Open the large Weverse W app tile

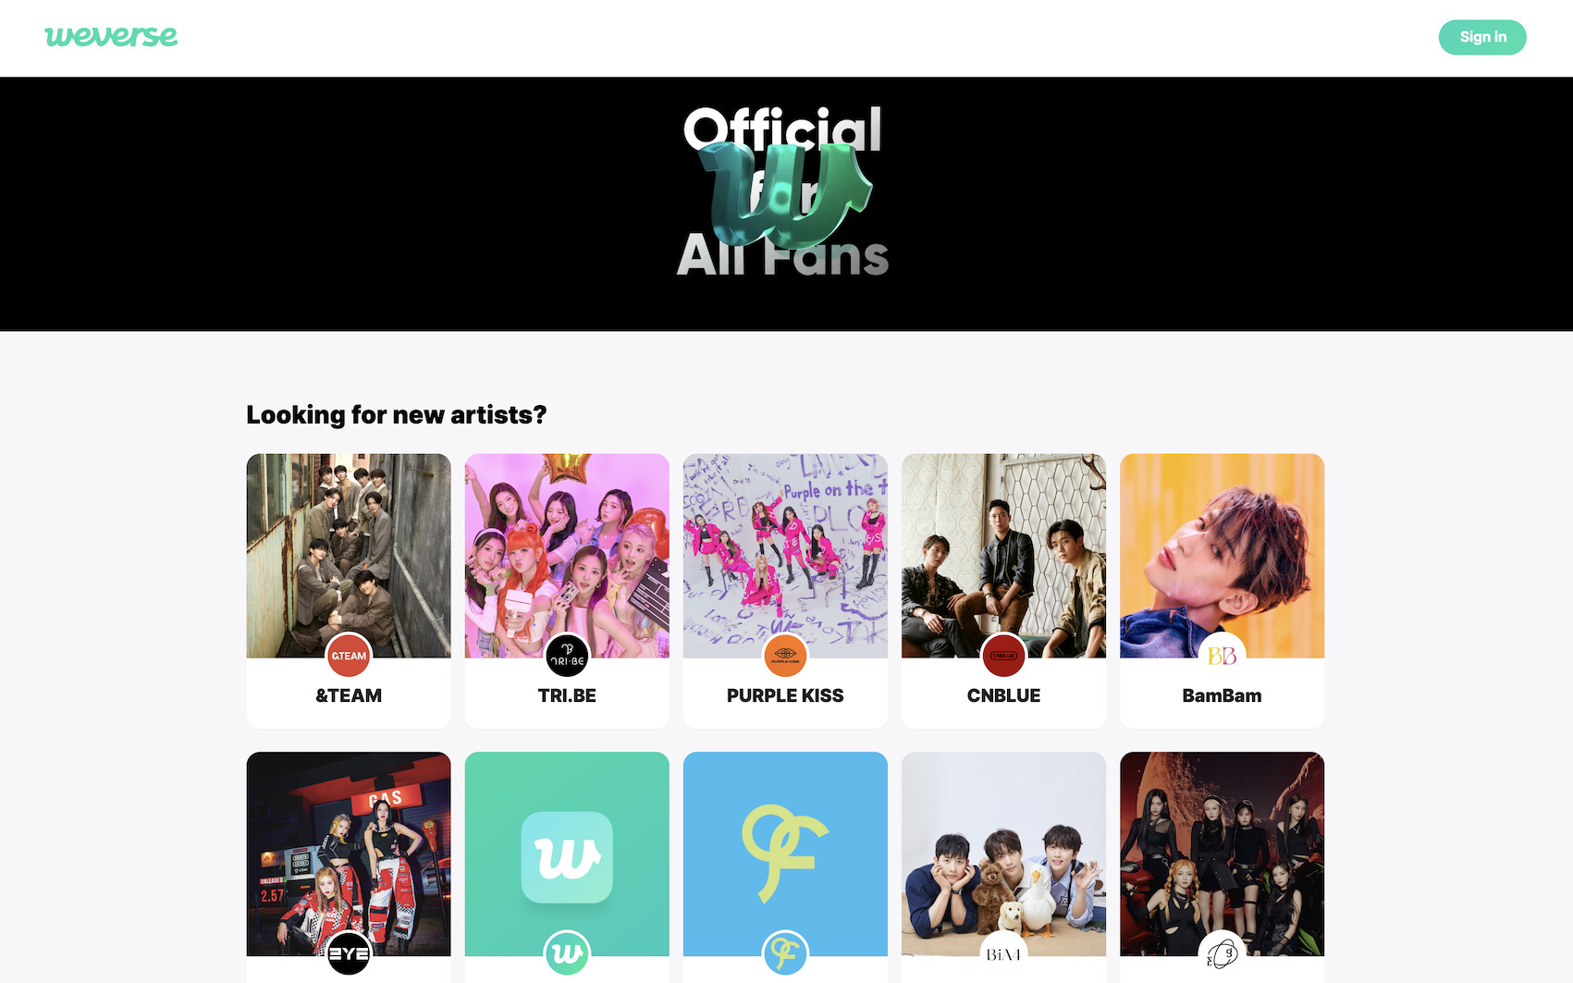tap(567, 854)
